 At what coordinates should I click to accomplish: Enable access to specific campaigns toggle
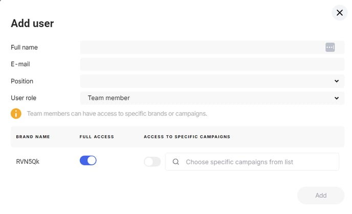152,162
